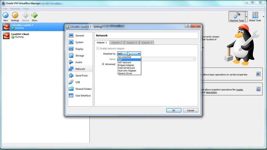Screen dimensions: 267x150
Task: Choose Host-only Adapter from the list
Action: pos(129,70)
